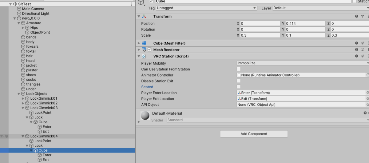Click the Cube name field in Inspector
The height and width of the screenshot is (163, 369).
(x=253, y=2)
